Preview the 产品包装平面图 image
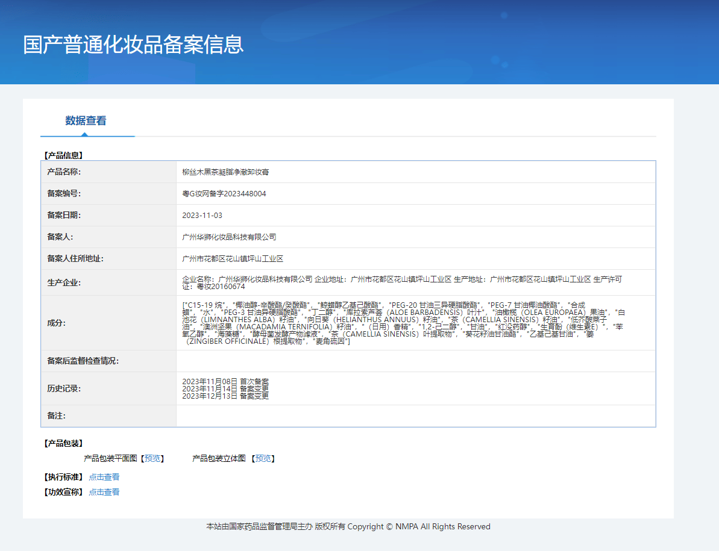 coord(152,458)
